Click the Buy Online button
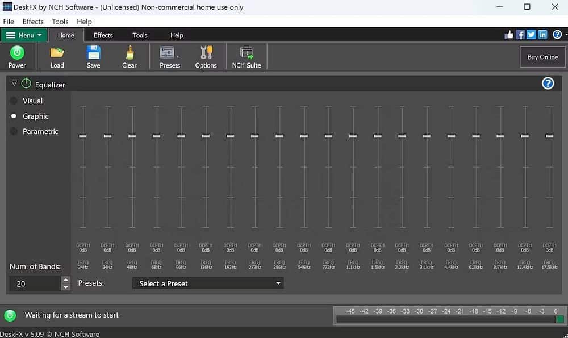 [x=542, y=57]
